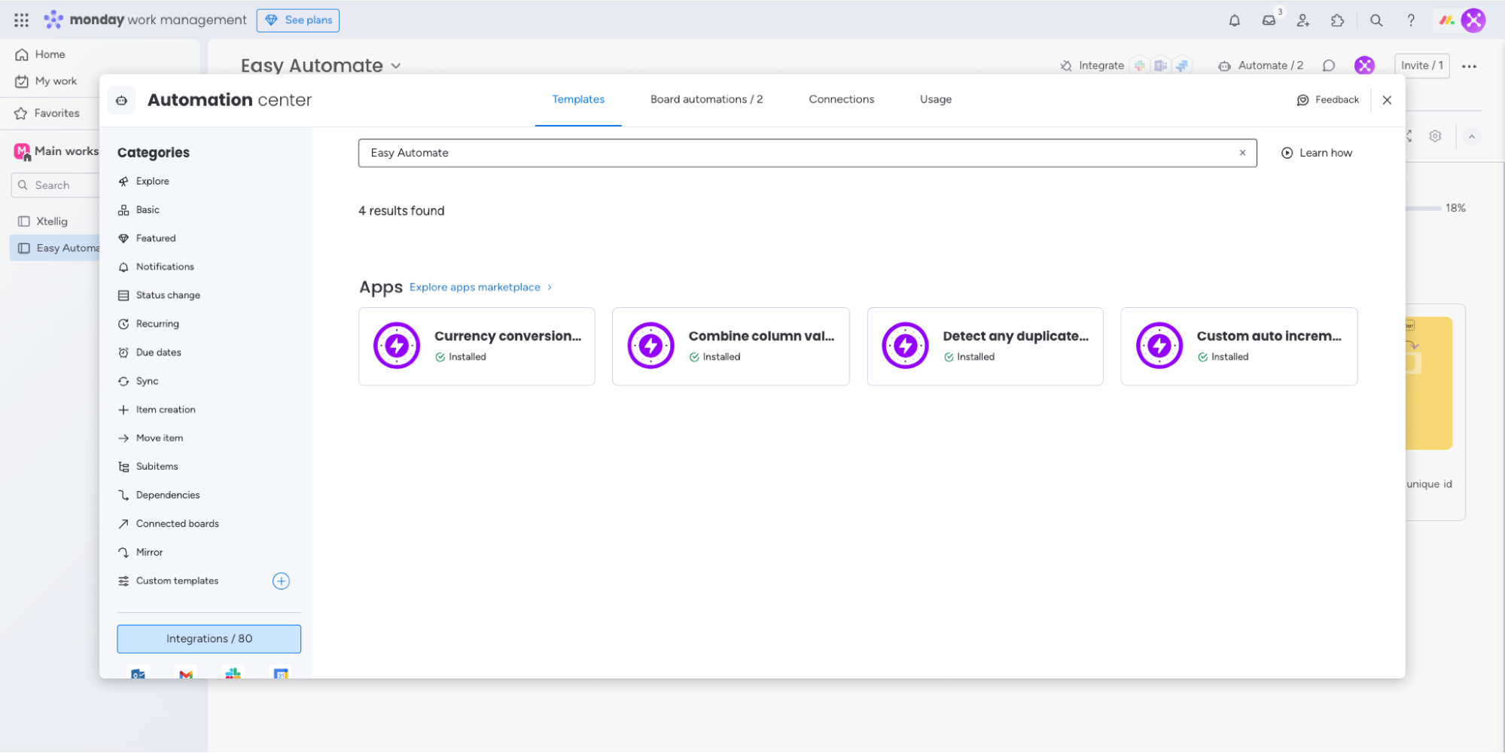Open the Connected boards category

tap(177, 523)
